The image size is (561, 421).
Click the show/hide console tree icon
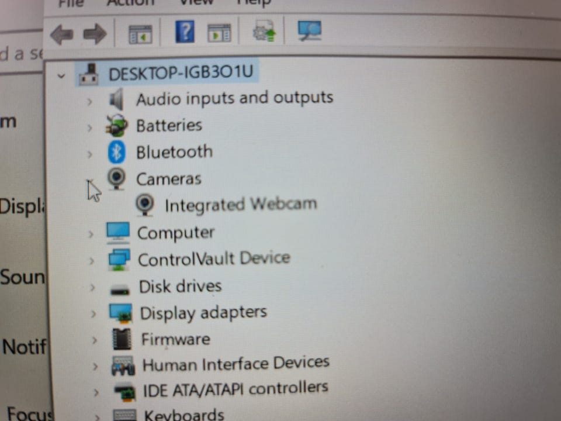[140, 34]
